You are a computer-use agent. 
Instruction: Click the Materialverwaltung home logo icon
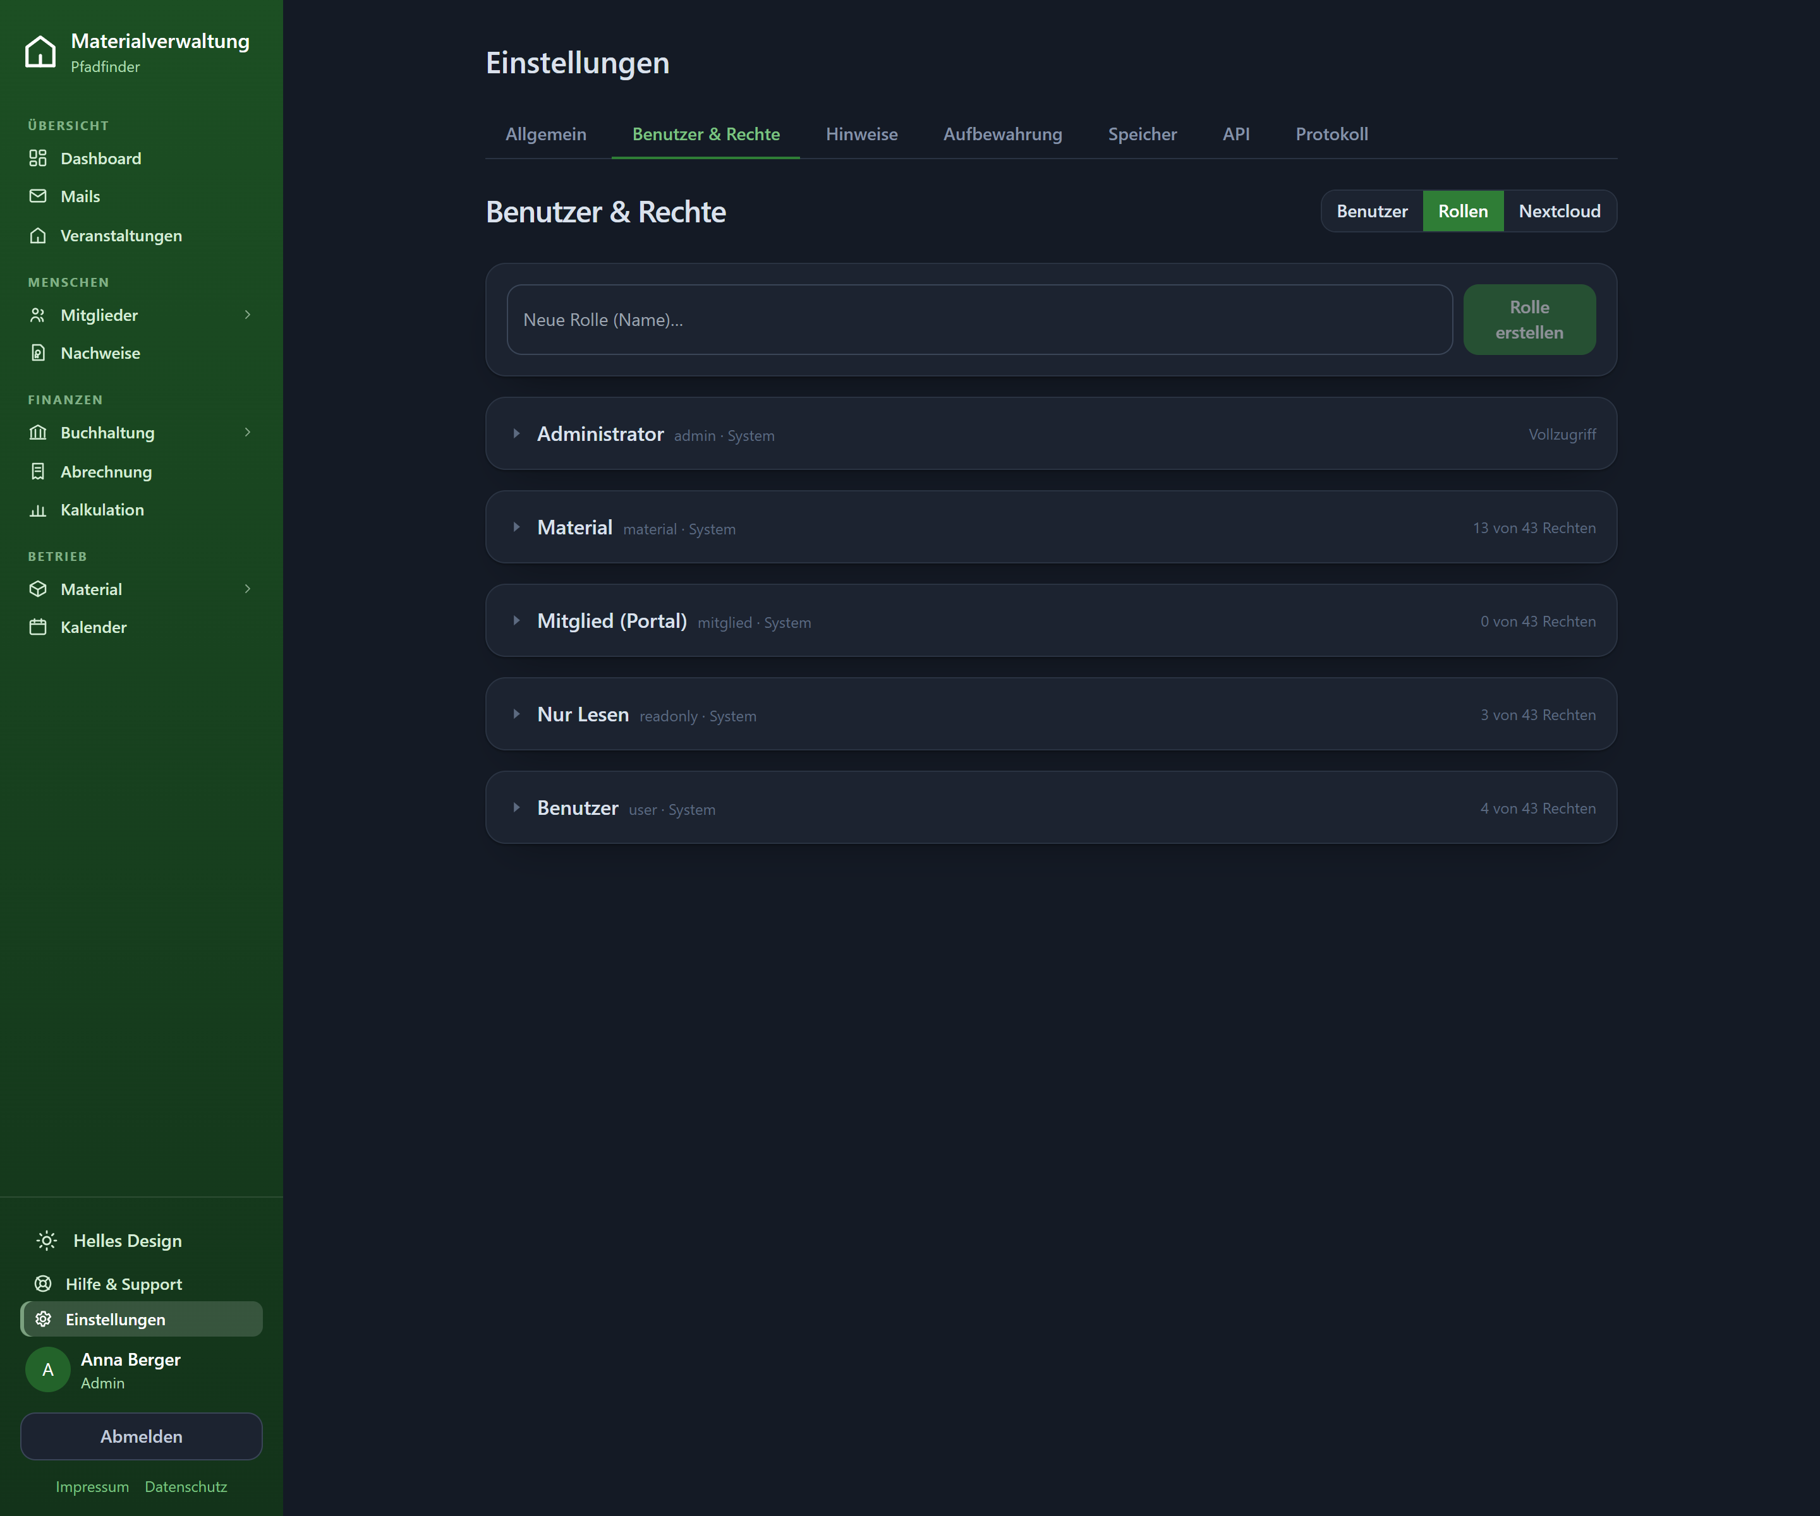tap(40, 52)
